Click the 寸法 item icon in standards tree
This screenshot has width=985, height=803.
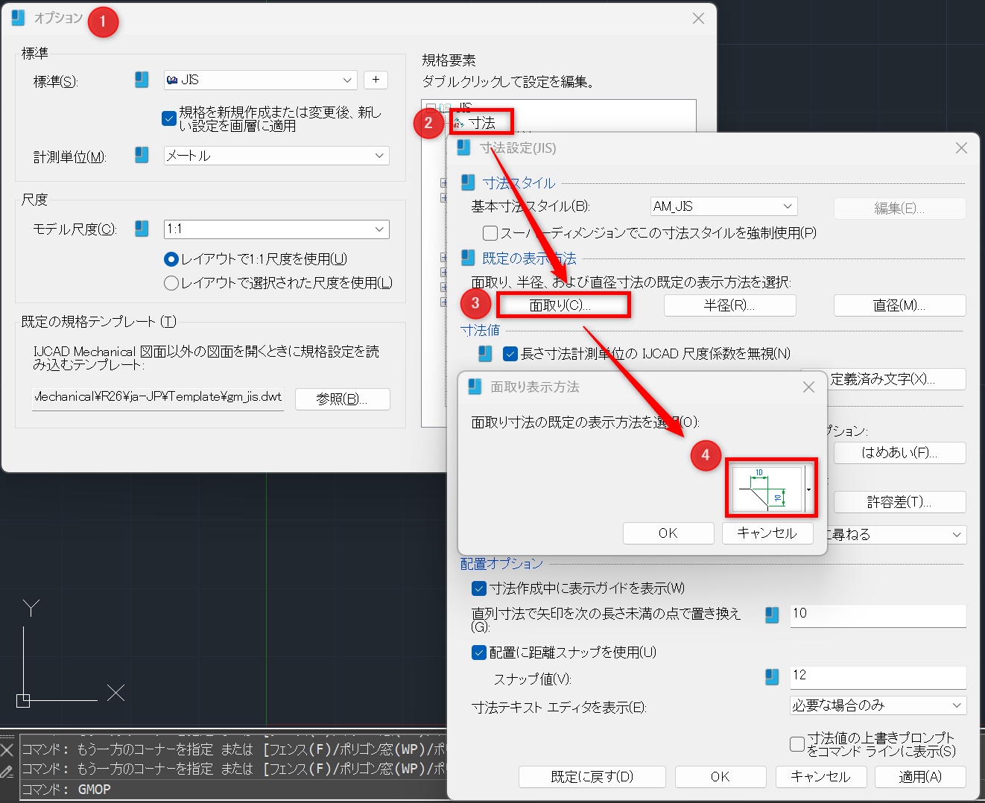point(458,123)
